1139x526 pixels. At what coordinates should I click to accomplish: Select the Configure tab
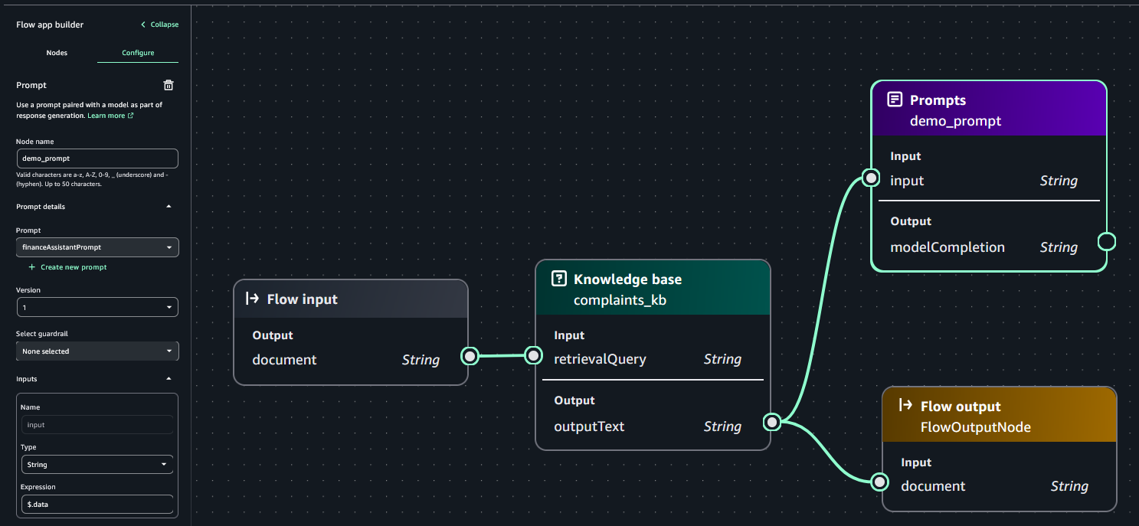138,53
